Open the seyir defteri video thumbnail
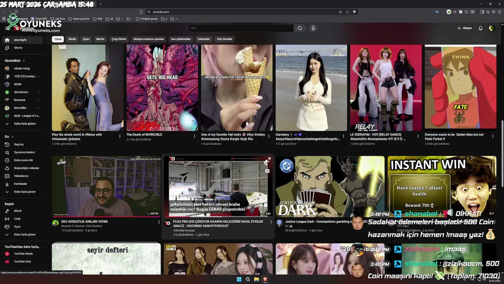The height and width of the screenshot is (284, 504). click(106, 259)
